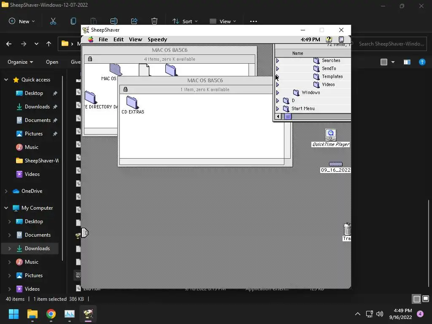The image size is (432, 324).
Task: Click the Share icon in Explorer toolbar
Action: [x=134, y=21]
